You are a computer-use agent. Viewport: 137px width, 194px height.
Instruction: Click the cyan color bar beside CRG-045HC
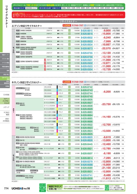pos(57,90)
